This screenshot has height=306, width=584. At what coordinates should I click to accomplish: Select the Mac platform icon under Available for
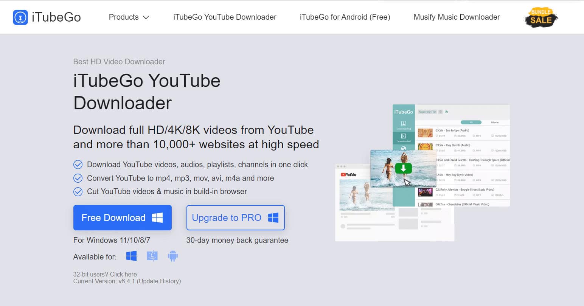[152, 256]
